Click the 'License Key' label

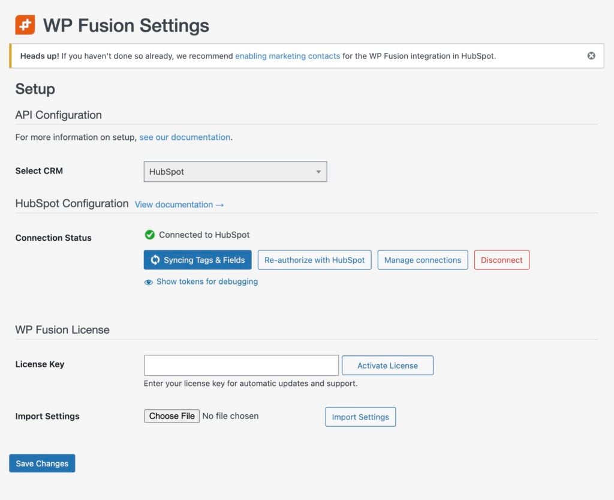pyautogui.click(x=40, y=364)
